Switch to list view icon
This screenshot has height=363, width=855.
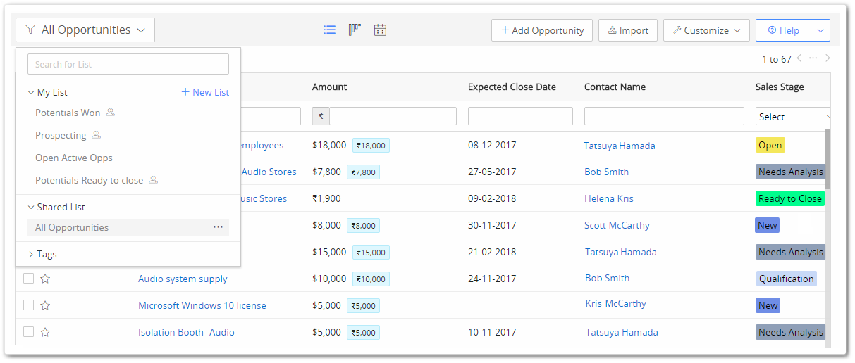tap(329, 30)
